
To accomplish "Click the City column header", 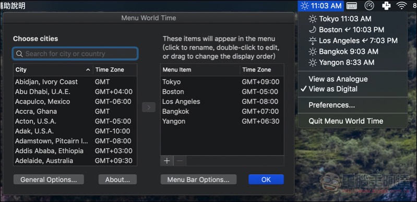I will coord(53,70).
